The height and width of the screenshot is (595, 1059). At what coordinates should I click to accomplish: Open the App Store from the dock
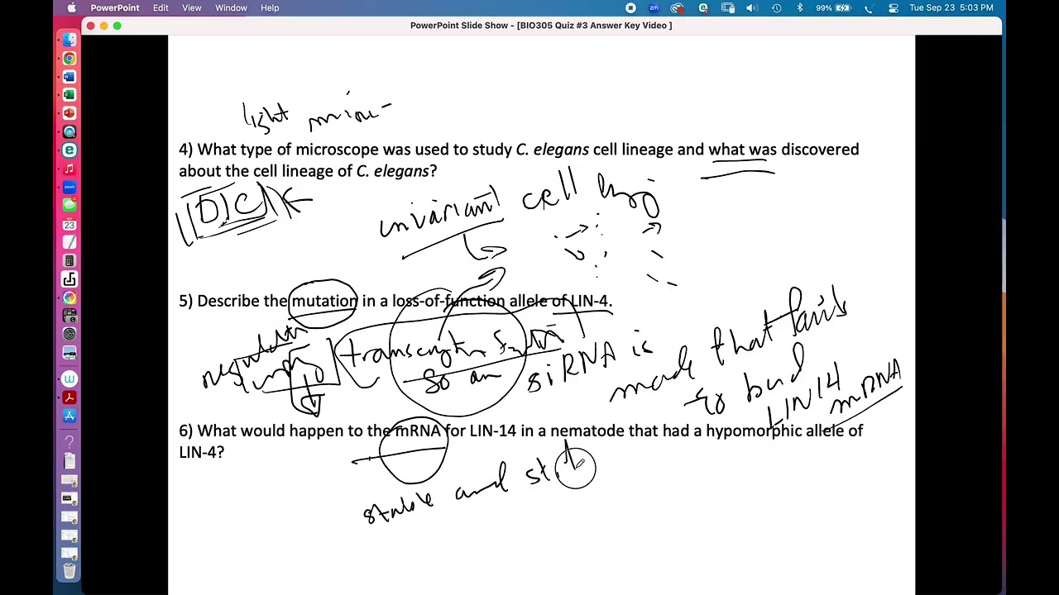[69, 416]
